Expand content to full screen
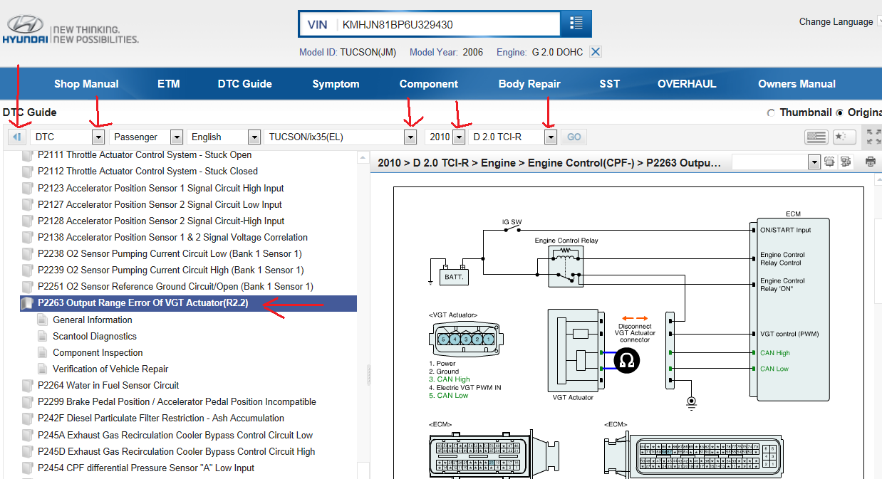This screenshot has width=882, height=479. (873, 137)
